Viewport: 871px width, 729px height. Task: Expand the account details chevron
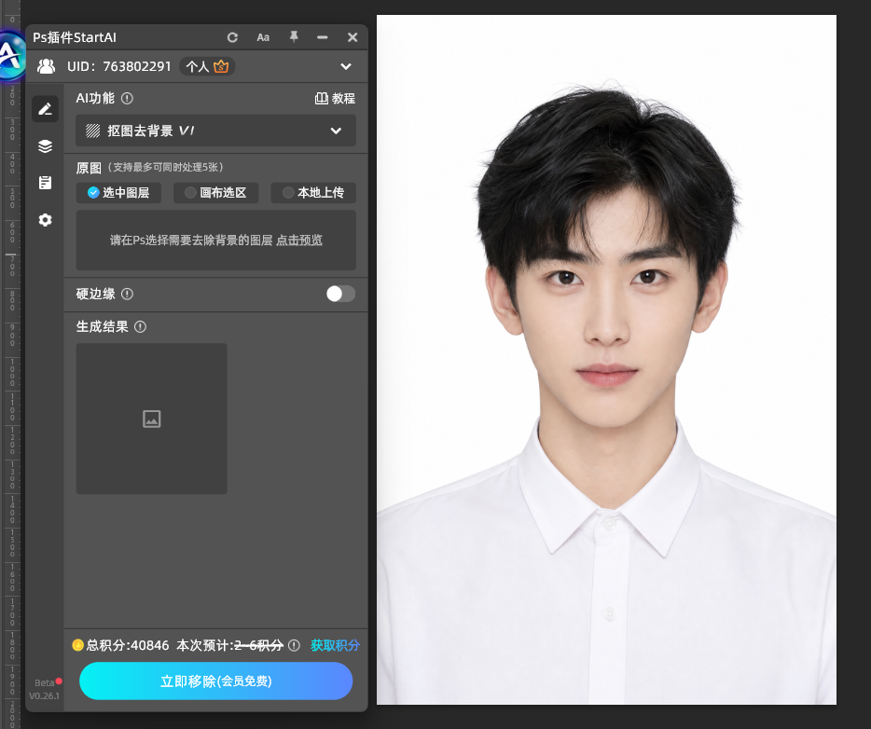346,66
